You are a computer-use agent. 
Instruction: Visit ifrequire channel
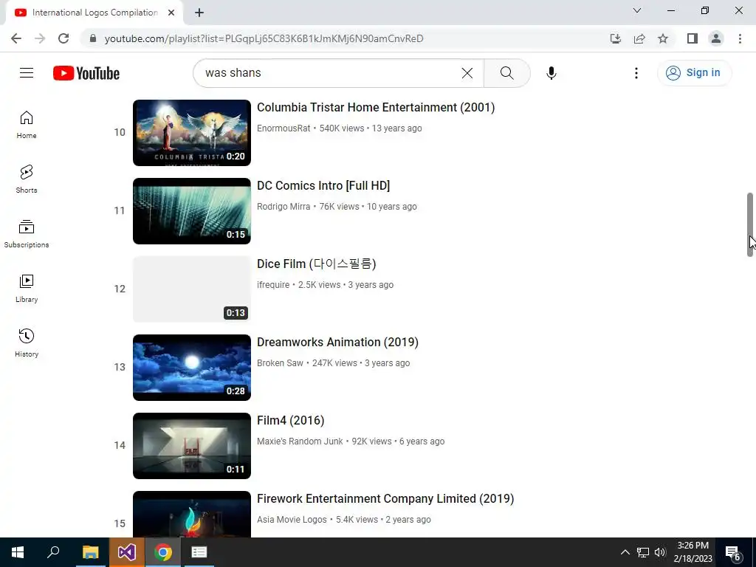coord(273,285)
